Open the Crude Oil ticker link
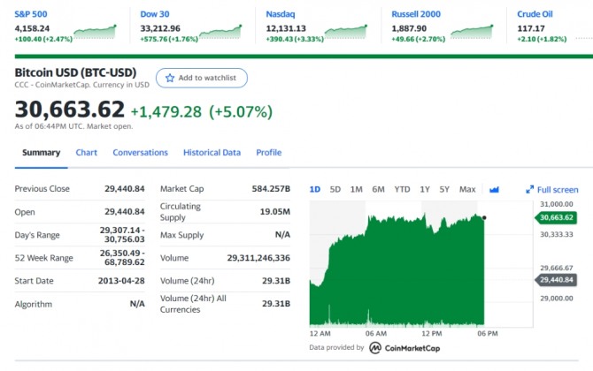The height and width of the screenshot is (371, 593). point(535,14)
